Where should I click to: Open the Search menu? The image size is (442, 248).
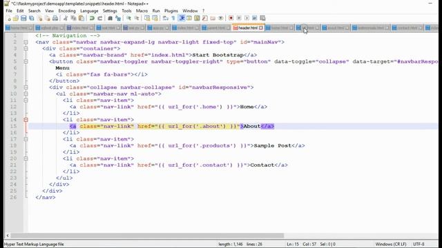click(35, 11)
